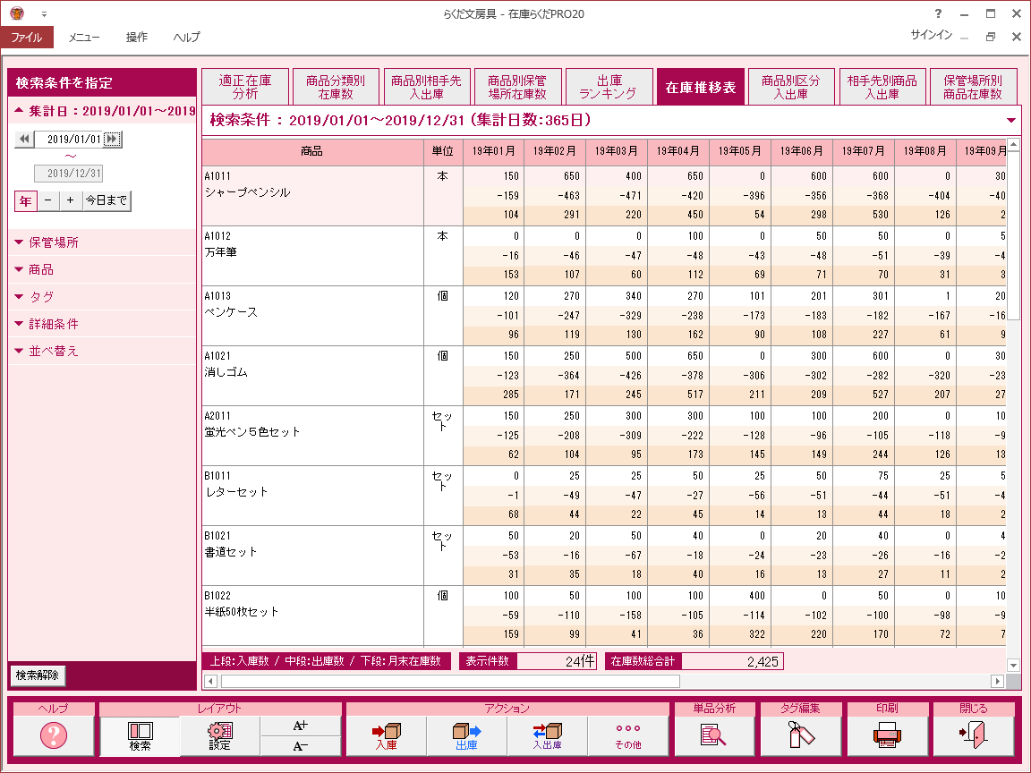
Task: Open quick access toolbar customize arrow
Action: tap(44, 13)
